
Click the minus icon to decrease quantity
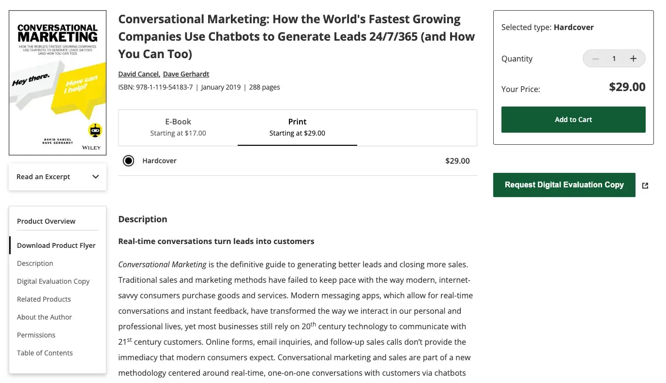596,59
